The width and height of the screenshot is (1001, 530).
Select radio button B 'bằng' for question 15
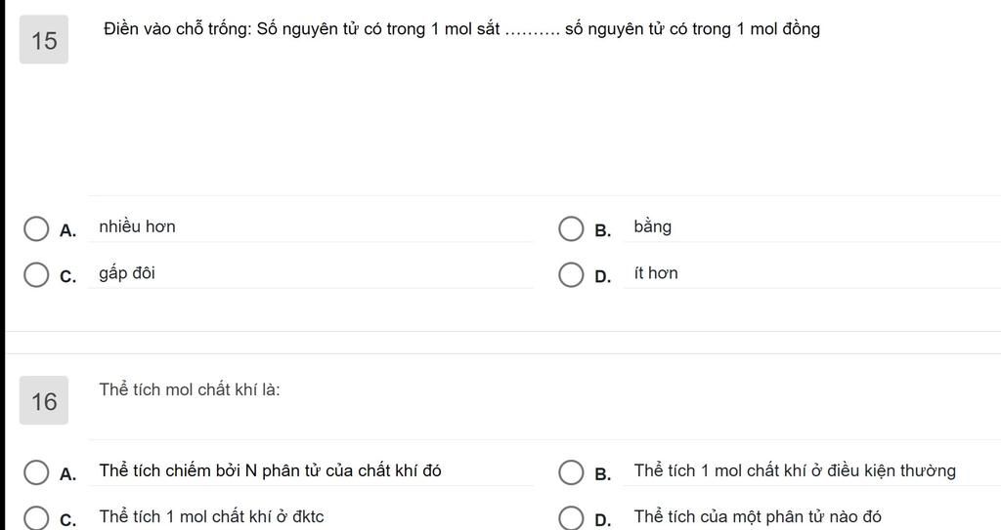[x=571, y=229]
